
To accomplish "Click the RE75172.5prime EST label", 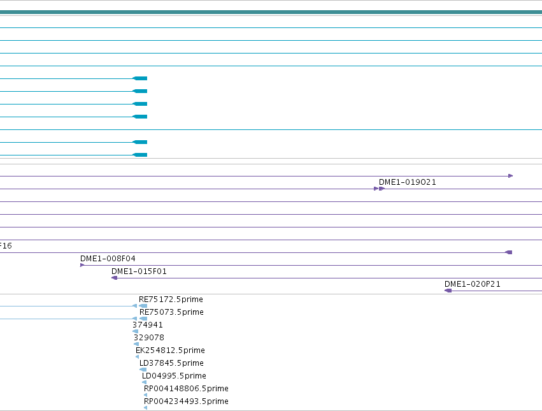I will tap(171, 299).
